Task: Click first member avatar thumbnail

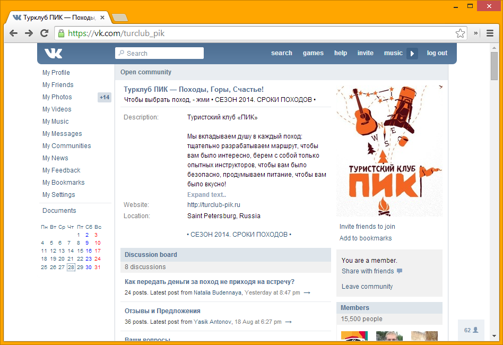Action: [x=354, y=335]
